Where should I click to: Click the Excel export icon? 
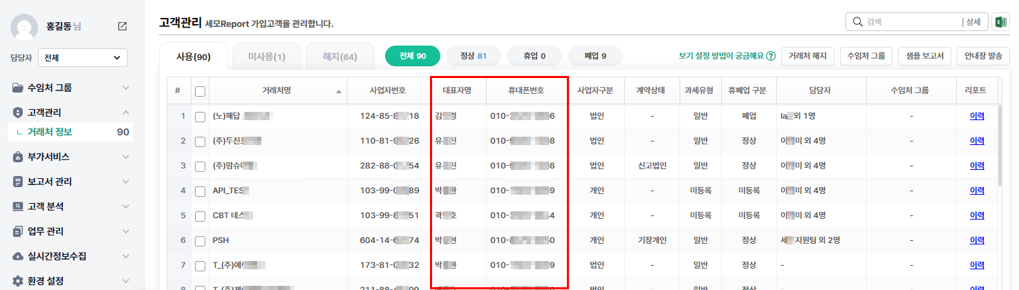tap(1000, 22)
